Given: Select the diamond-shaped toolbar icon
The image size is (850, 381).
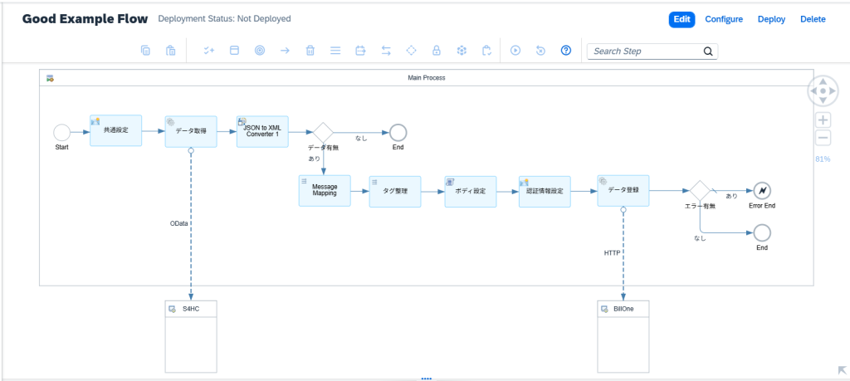Looking at the screenshot, I should click(411, 51).
